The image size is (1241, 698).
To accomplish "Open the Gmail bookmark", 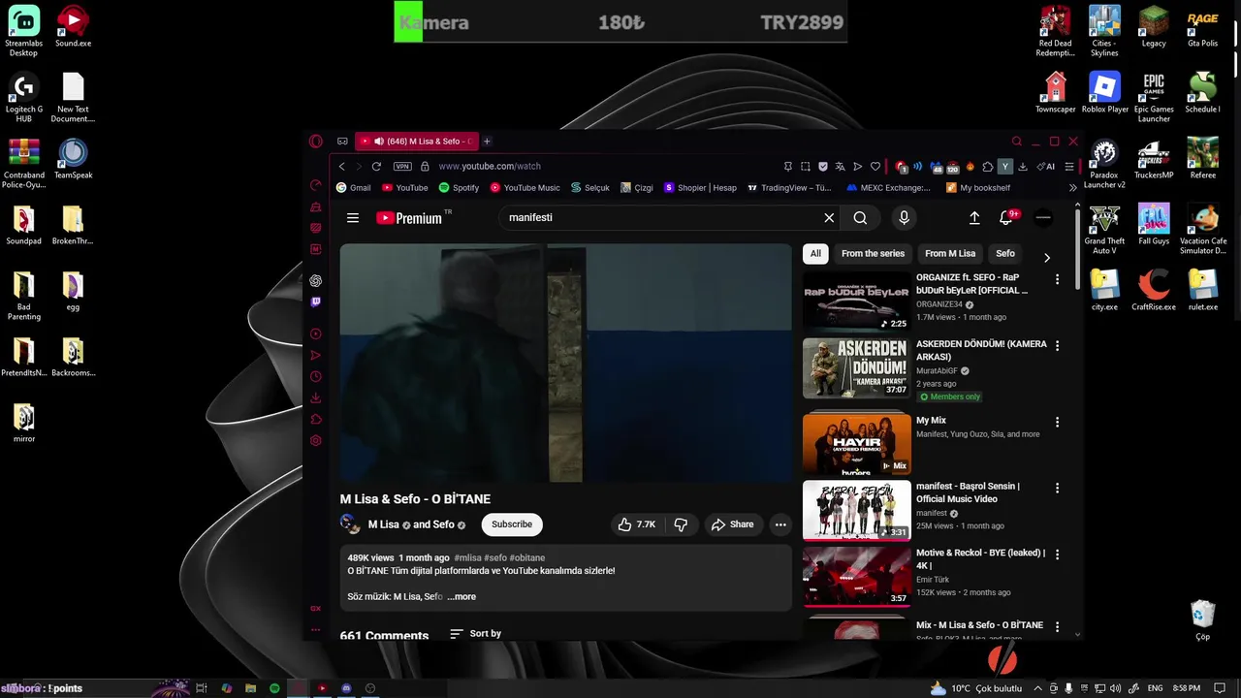I will tap(354, 188).
